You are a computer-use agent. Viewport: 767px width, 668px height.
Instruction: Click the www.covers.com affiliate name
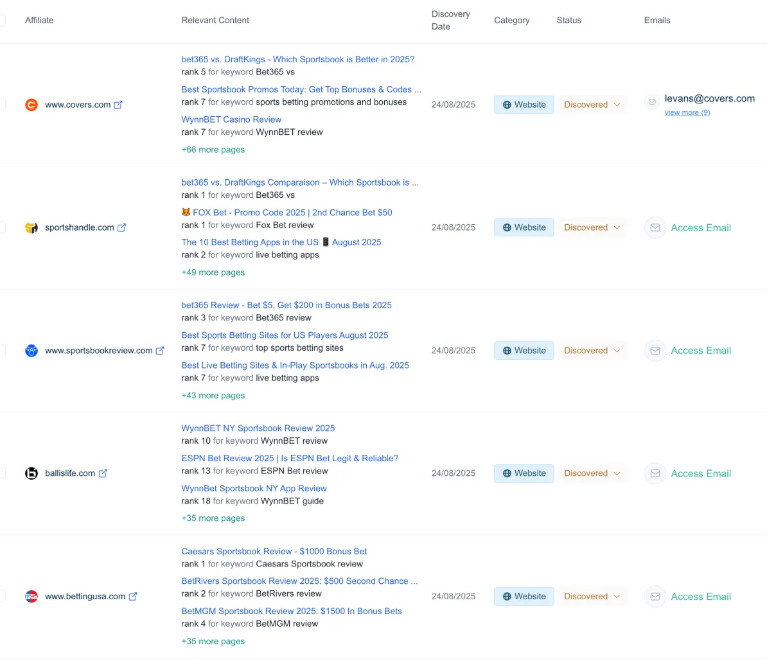78,105
